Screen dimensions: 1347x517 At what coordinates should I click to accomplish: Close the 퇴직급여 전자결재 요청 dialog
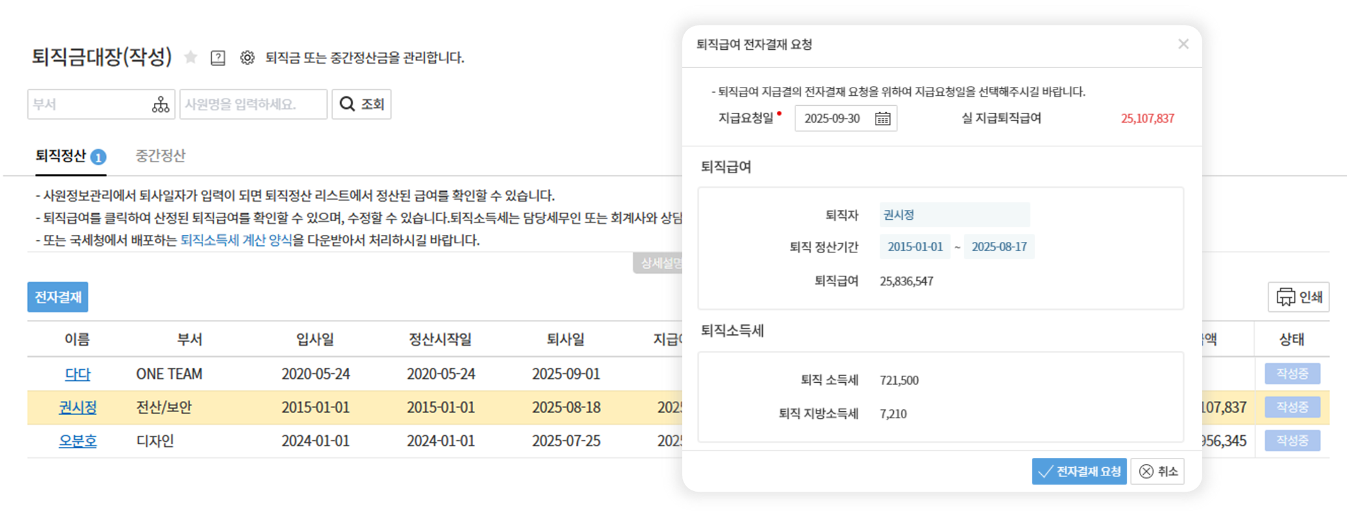(1183, 44)
